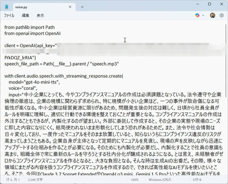Click the text 'fYkDQZ_IrRIA")'
Screen dimensions: 228x184
(20, 58)
